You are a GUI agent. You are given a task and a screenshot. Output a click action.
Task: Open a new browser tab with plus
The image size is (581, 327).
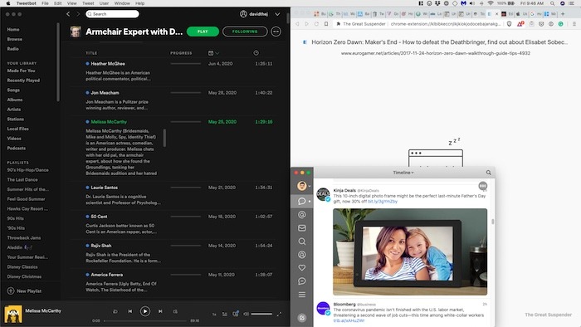tap(563, 14)
